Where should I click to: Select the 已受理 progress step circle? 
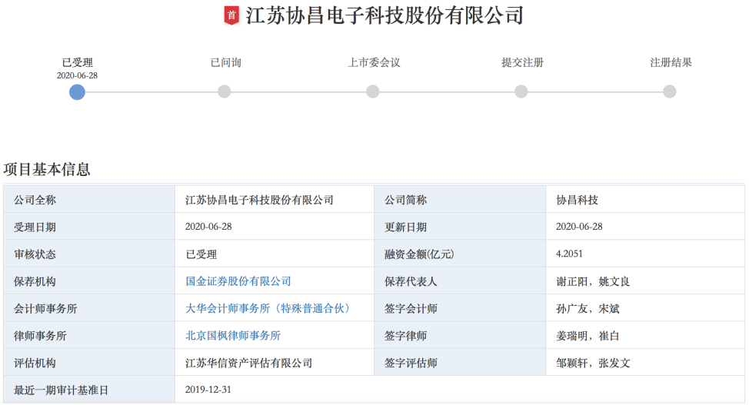77,91
